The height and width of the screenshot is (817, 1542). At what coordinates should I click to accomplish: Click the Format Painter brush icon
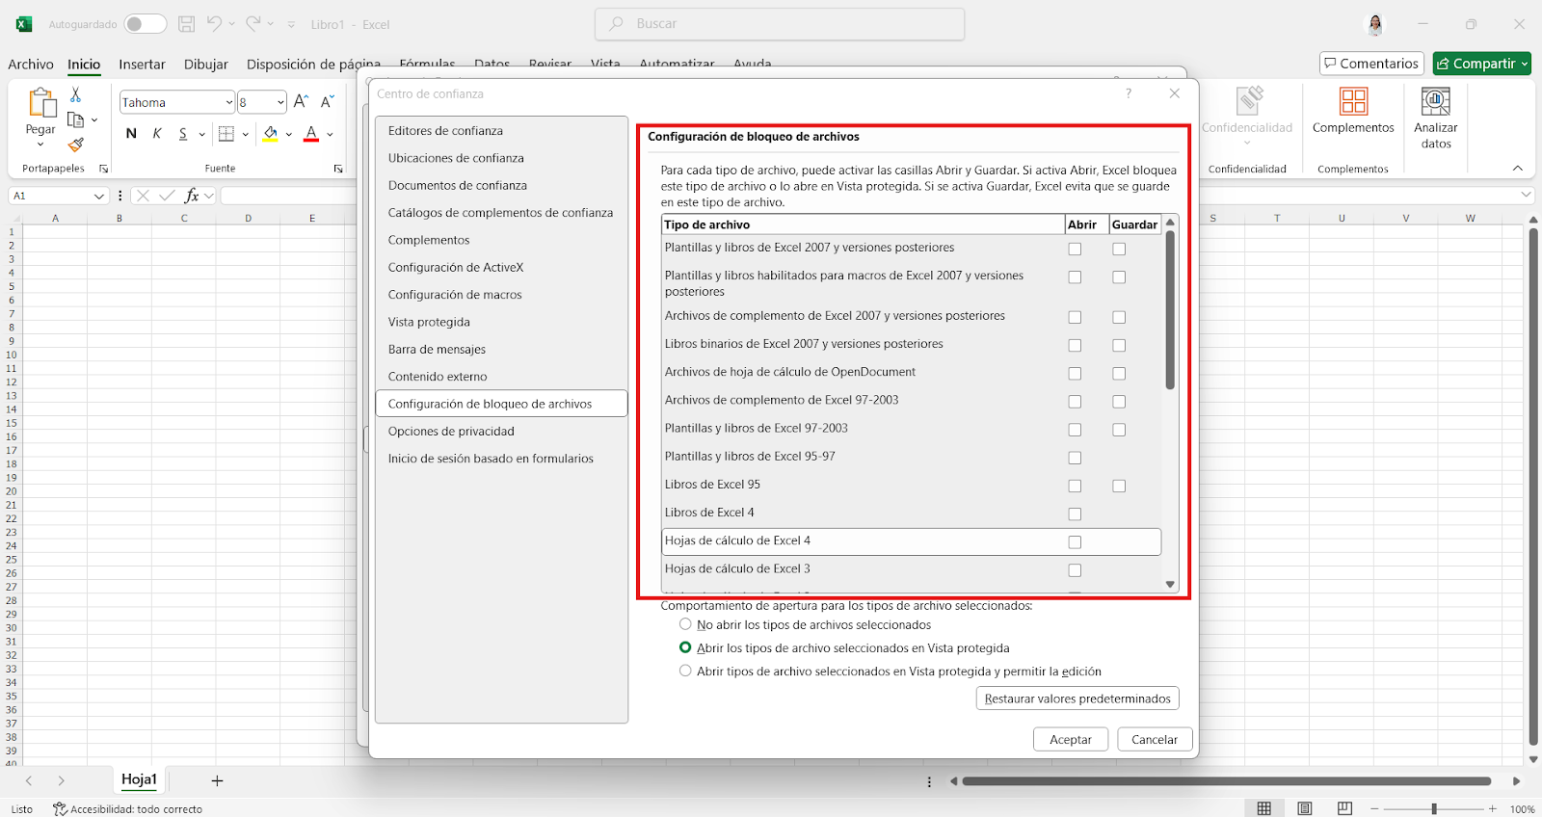pos(75,145)
